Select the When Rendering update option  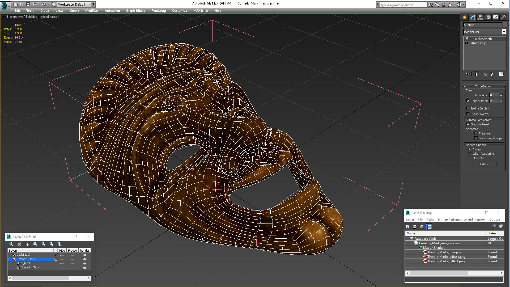[470, 154]
